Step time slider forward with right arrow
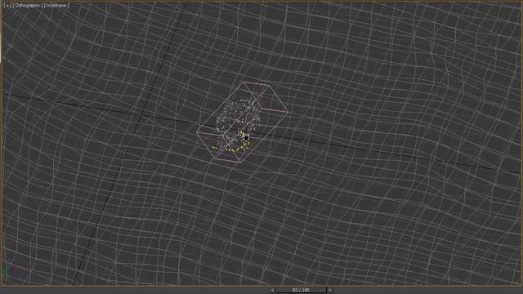Image resolution: width=523 pixels, height=294 pixels. [330, 290]
